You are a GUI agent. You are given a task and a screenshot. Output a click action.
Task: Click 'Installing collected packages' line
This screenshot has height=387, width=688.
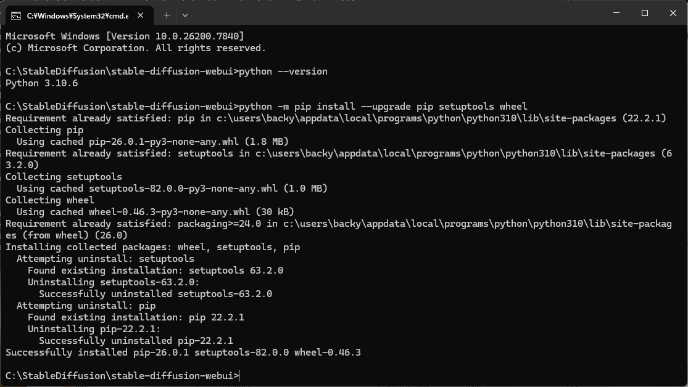[152, 247]
